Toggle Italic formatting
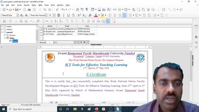 [x=63, y=15]
